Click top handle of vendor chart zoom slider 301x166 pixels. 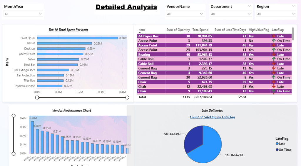click(14, 116)
